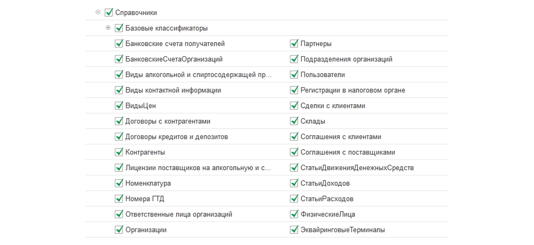Uncheck the Справочники checkbox

tap(109, 12)
